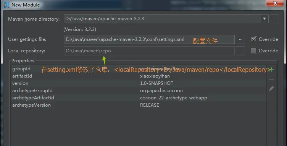Click the minus remove property icon
This screenshot has height=146, width=287.
271,79
